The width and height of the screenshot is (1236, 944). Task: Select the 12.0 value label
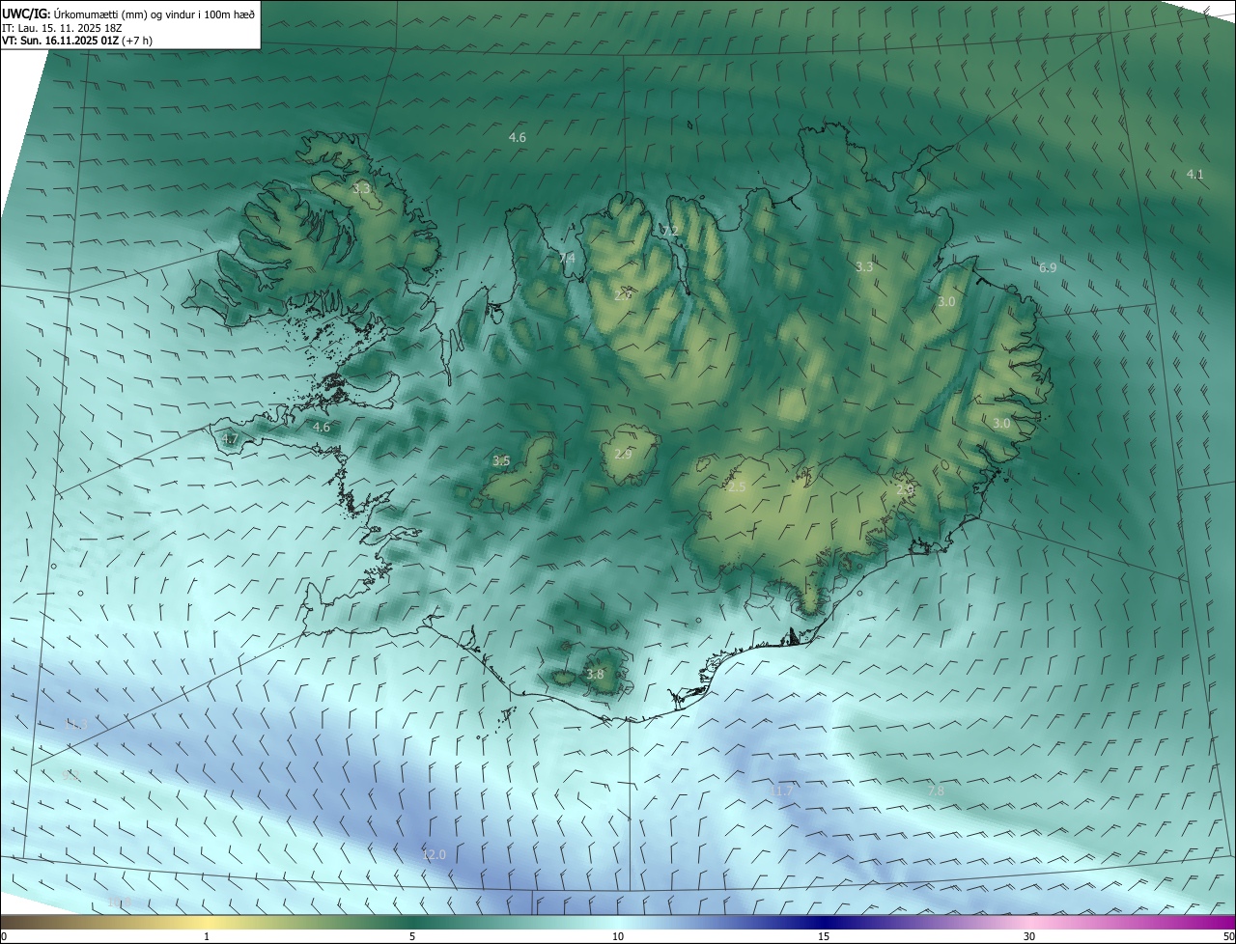coord(435,855)
